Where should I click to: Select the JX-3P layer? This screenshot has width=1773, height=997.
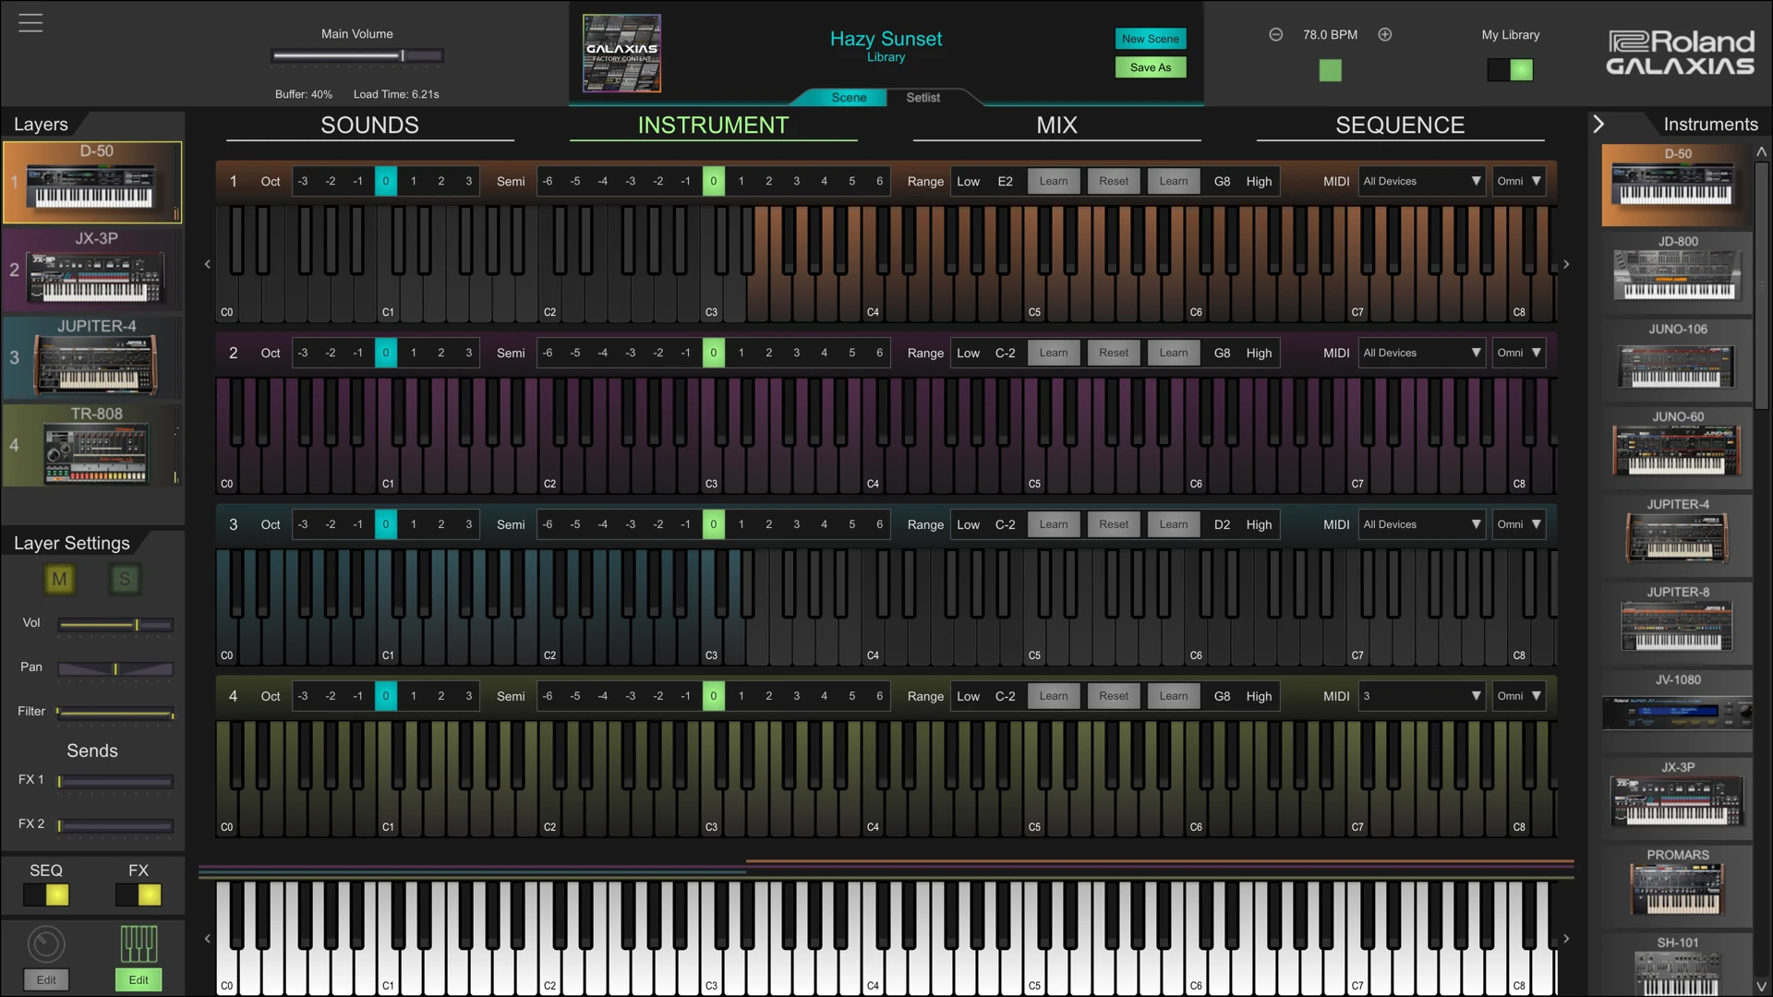(92, 270)
